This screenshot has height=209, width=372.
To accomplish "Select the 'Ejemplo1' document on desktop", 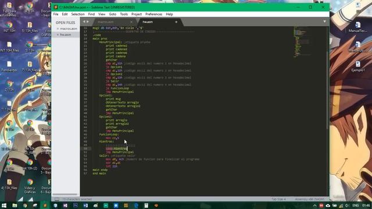I will point(358,66).
